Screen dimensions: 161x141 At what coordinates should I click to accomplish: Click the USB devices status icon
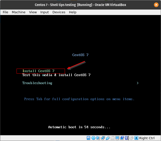pos(108,138)
